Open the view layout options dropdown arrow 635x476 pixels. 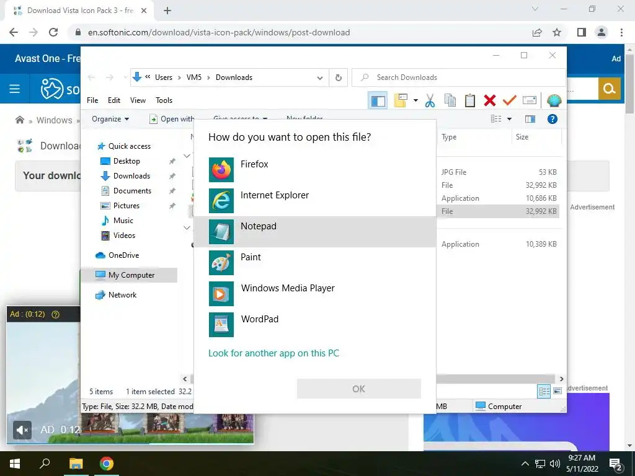pos(510,119)
